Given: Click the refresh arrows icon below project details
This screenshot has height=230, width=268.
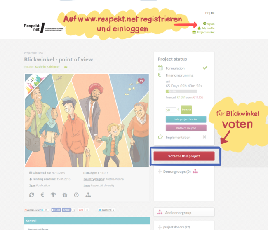Looking at the screenshot, I should pos(31,195).
